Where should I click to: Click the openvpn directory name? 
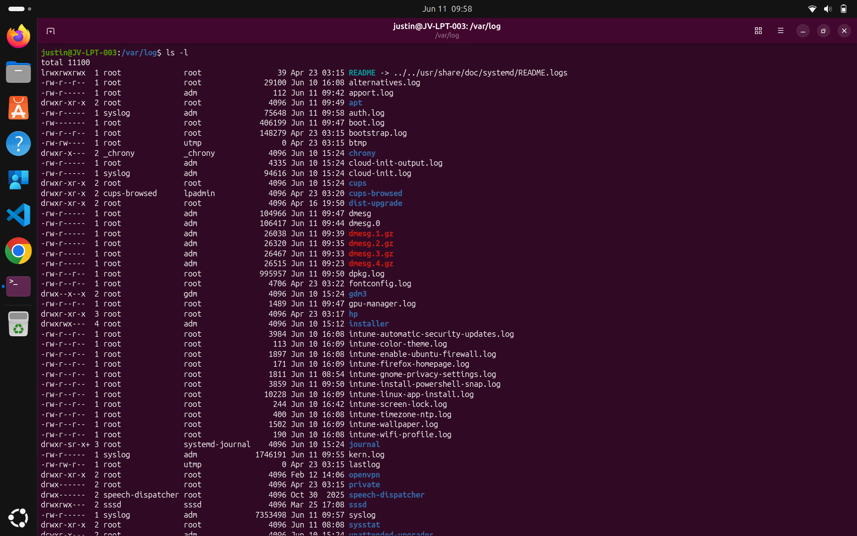tap(364, 475)
